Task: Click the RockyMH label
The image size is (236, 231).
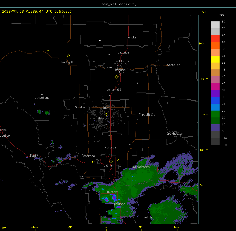Action: tap(67, 62)
